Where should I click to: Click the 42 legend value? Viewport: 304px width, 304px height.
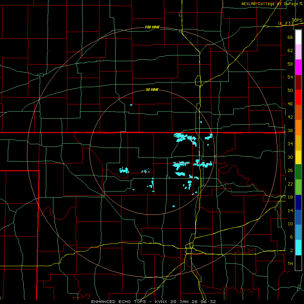tap(290, 117)
